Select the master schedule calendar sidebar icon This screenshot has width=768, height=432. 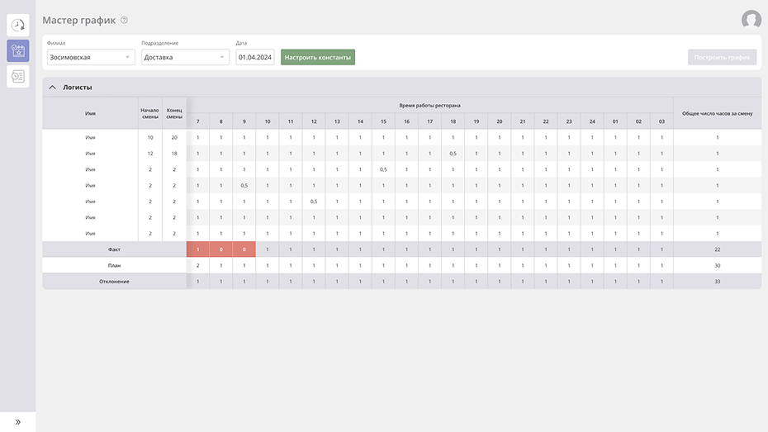click(x=17, y=50)
